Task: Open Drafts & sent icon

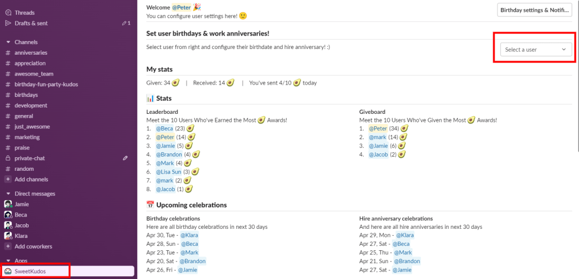Action: pos(8,23)
